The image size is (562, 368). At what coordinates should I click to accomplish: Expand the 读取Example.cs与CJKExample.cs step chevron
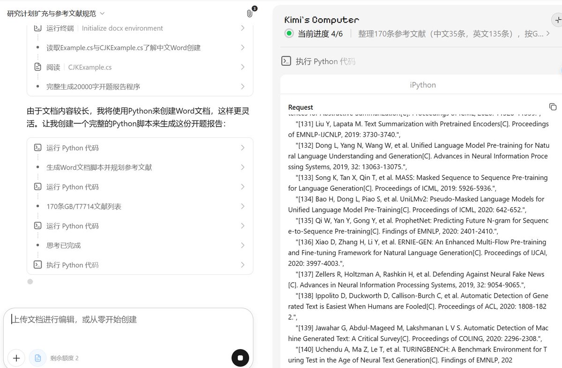[x=243, y=47]
